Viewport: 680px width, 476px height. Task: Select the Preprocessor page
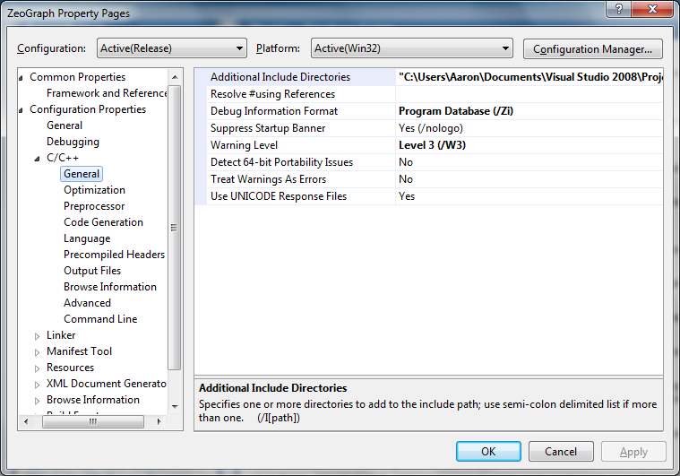pyautogui.click(x=94, y=206)
